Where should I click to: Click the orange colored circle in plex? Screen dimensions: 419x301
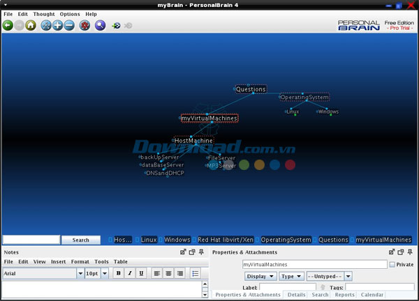click(x=259, y=165)
